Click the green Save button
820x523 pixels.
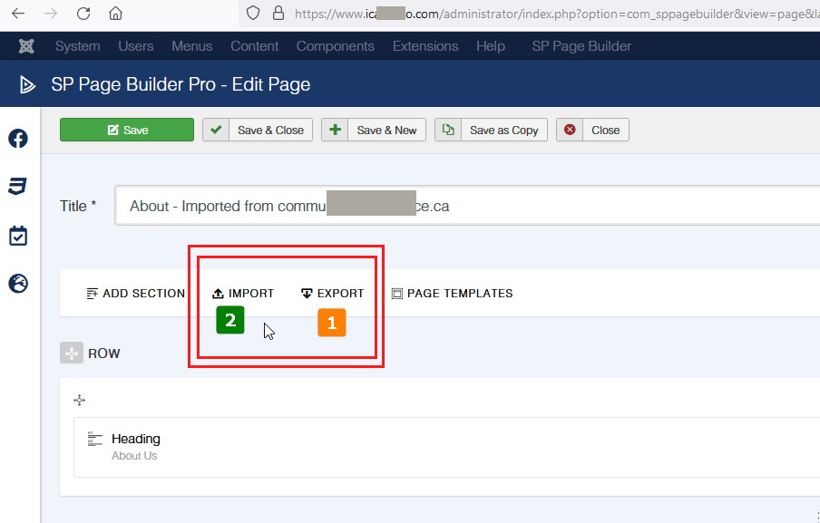click(x=127, y=130)
